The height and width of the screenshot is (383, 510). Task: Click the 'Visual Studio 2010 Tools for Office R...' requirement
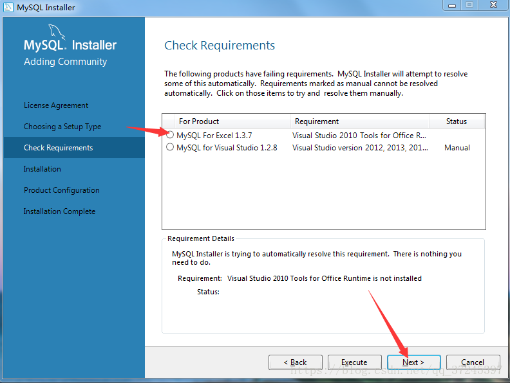[359, 136]
